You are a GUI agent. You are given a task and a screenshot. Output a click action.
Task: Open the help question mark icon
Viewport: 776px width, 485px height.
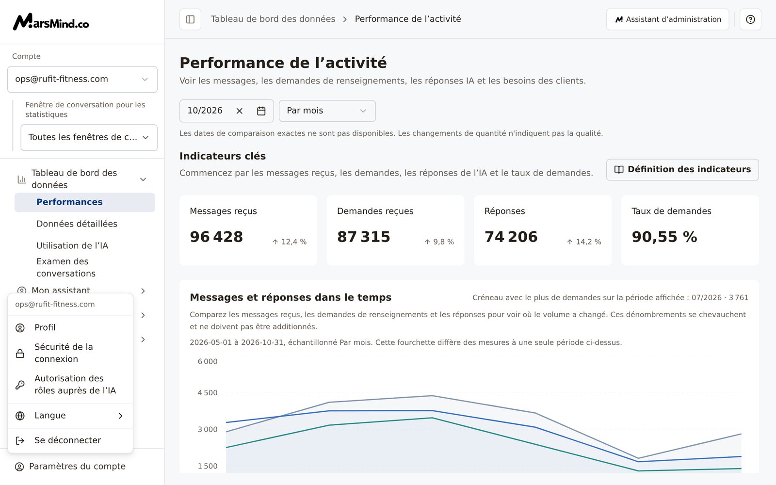[x=750, y=19]
